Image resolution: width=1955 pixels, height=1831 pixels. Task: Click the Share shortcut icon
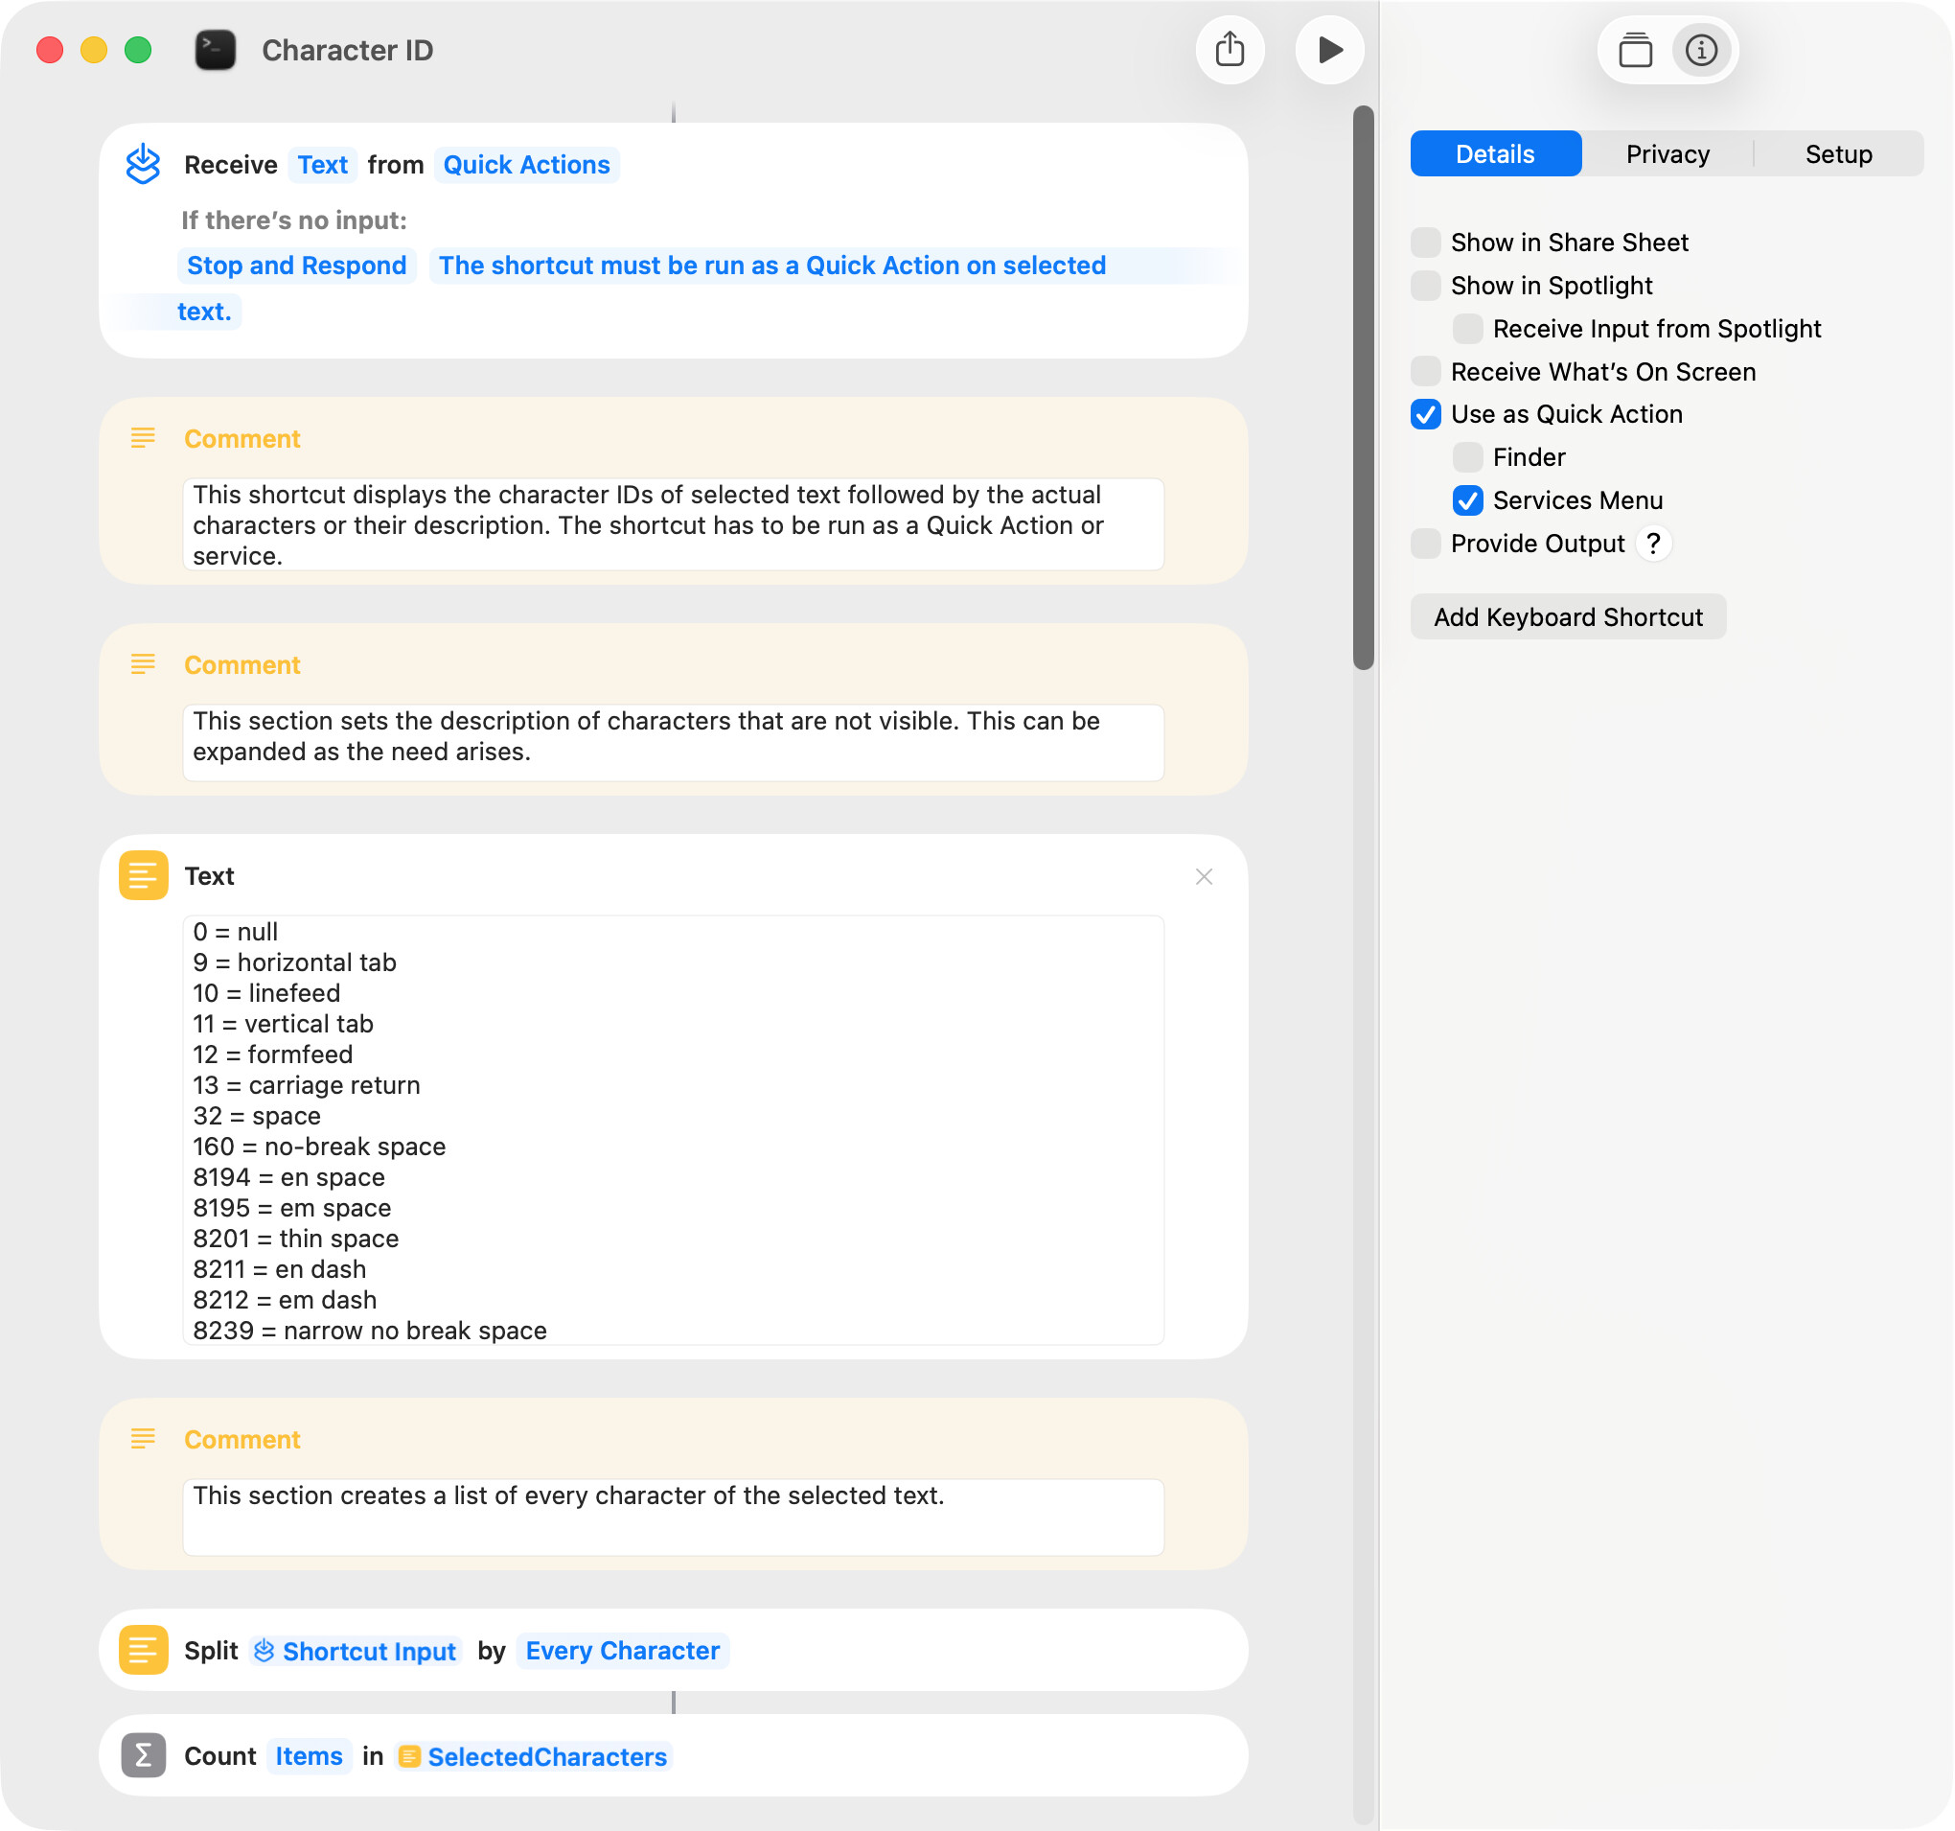pyautogui.click(x=1230, y=50)
